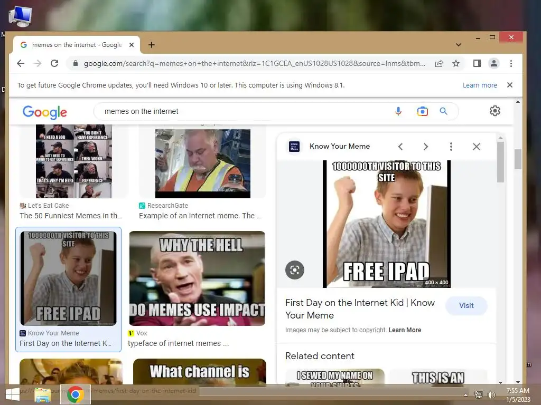
Task: Search by image with Google Lens camera
Action: [422, 111]
